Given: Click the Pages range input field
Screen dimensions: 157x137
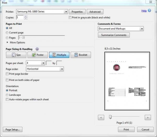Looking at the screenshot, I should coord(41,38).
